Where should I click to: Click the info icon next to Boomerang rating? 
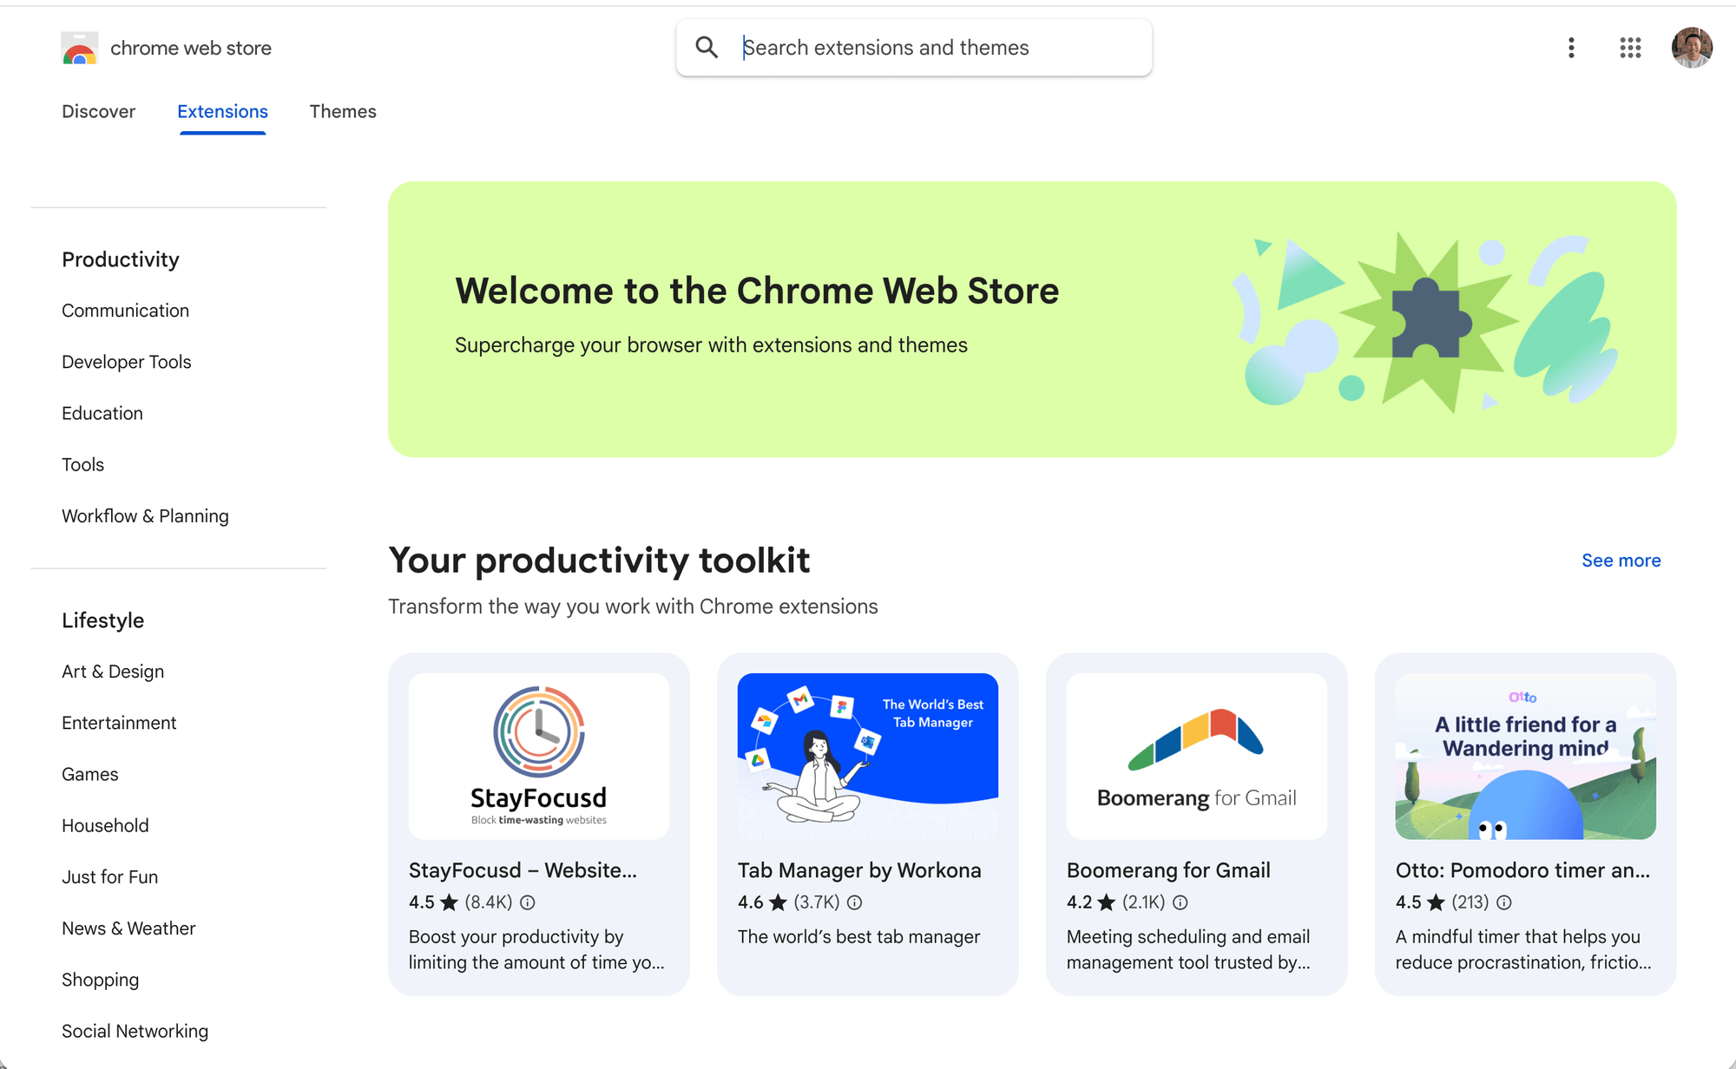1180,902
